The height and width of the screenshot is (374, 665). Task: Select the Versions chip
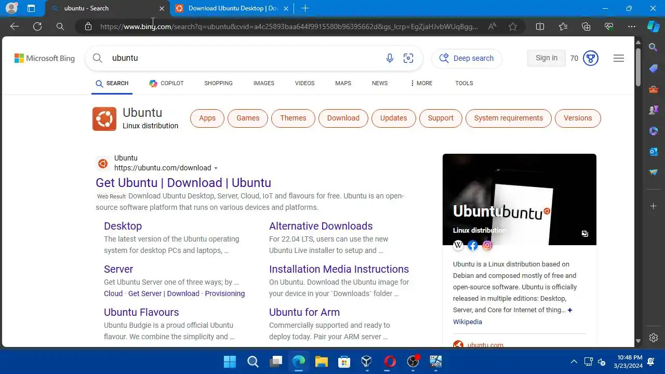tap(578, 118)
